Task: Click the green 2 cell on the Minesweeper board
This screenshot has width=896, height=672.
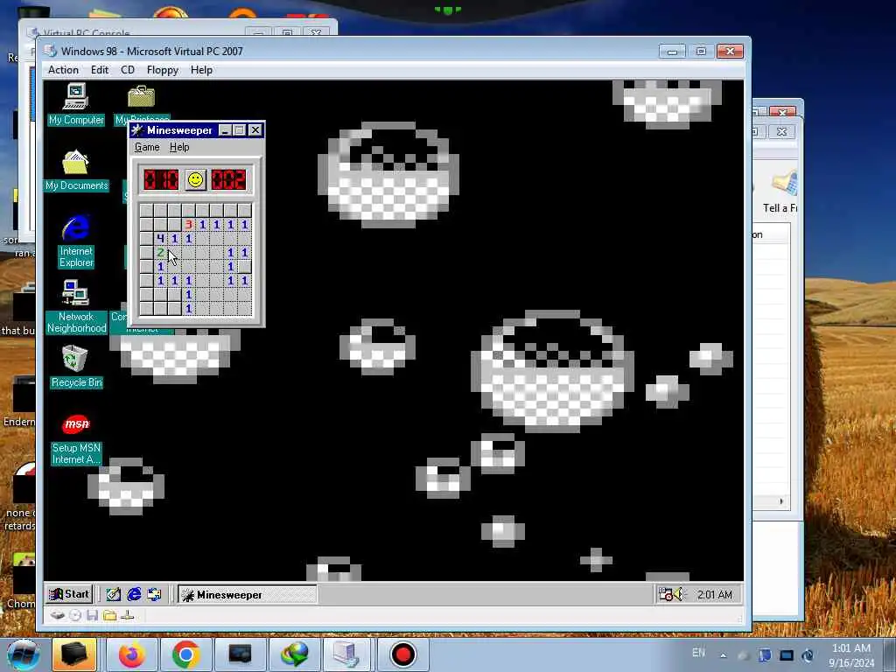Action: click(161, 252)
